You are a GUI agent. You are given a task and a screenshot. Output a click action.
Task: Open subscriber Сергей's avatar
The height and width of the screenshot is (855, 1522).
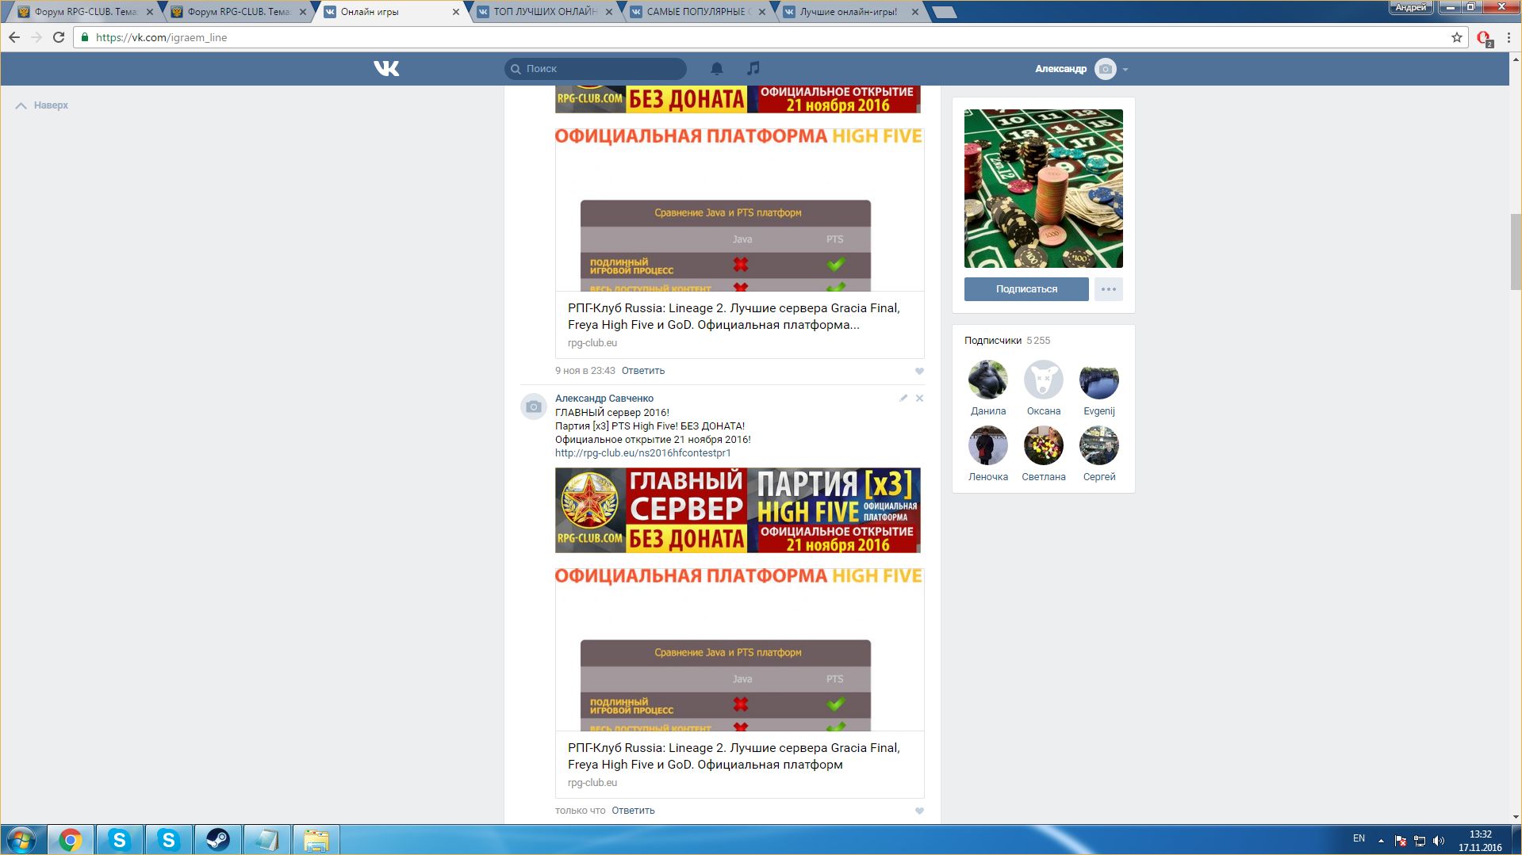[x=1099, y=446]
